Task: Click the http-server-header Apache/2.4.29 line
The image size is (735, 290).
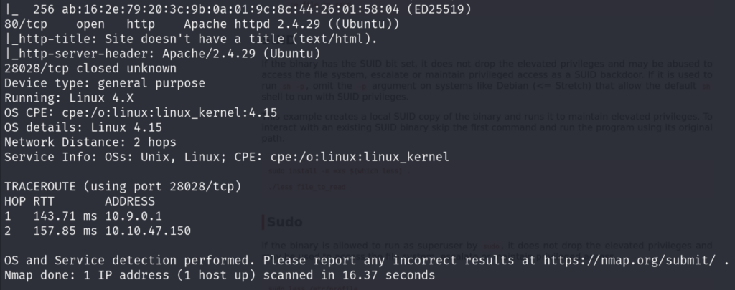Action: pos(162,54)
